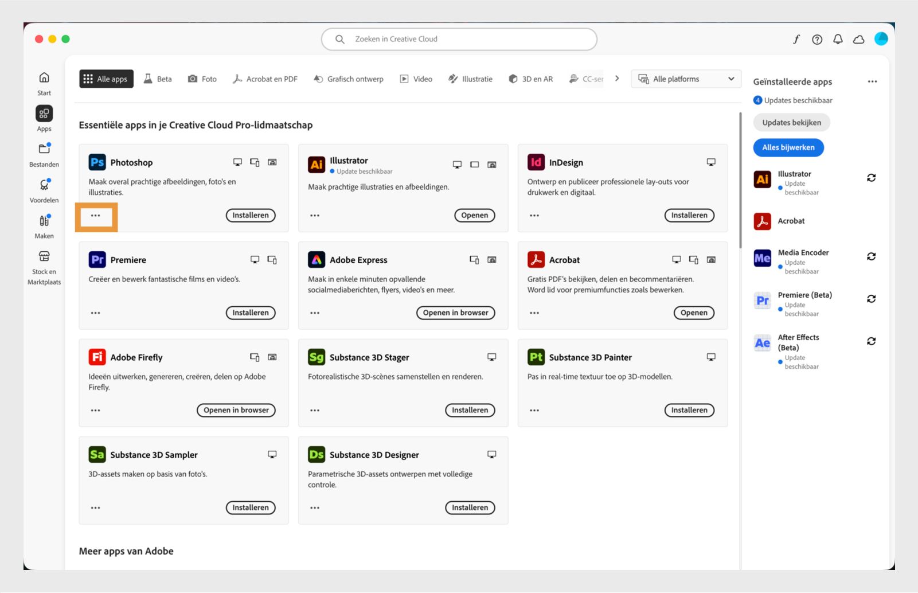Open Photoshop more options menu
Screen dimensions: 918x593
point(96,216)
